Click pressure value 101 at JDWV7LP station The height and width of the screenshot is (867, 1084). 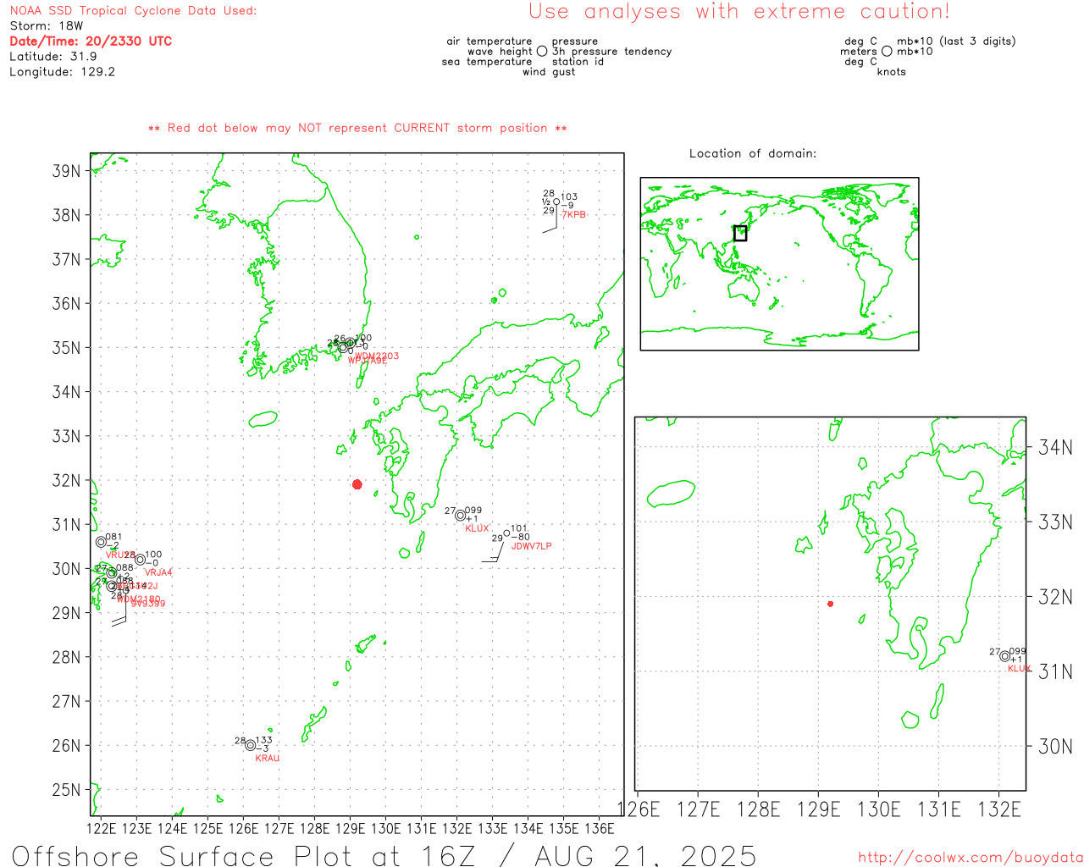(519, 528)
